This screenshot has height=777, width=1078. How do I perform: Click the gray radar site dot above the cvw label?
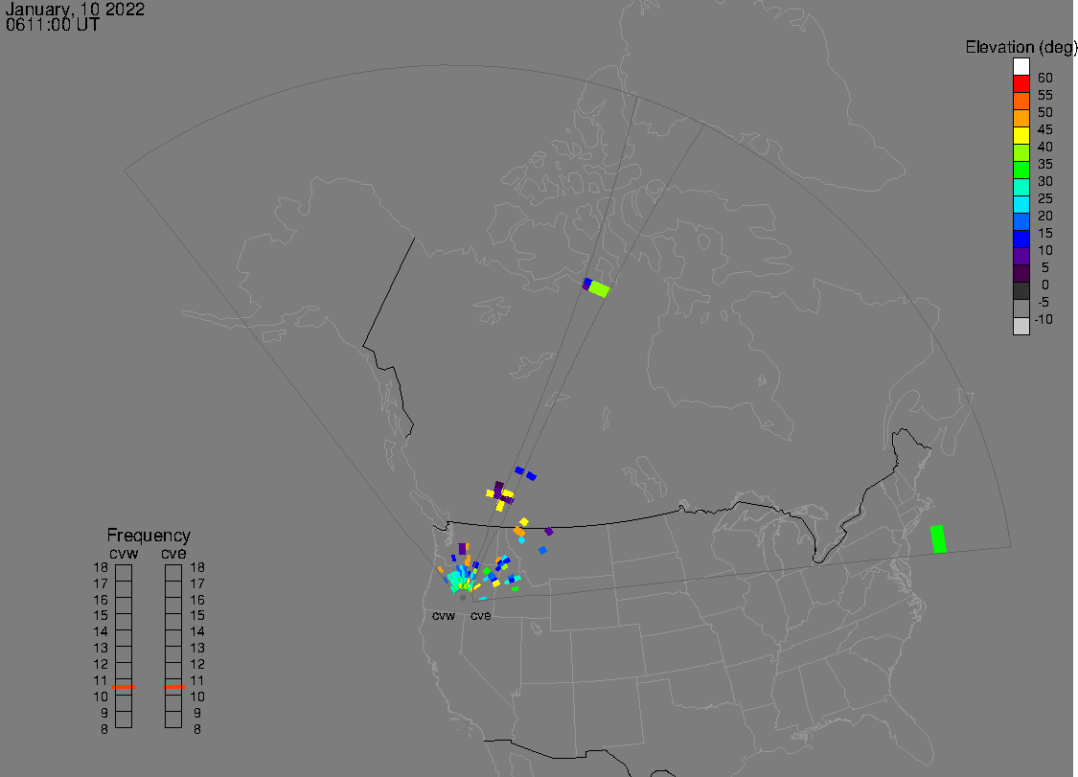coord(463,598)
